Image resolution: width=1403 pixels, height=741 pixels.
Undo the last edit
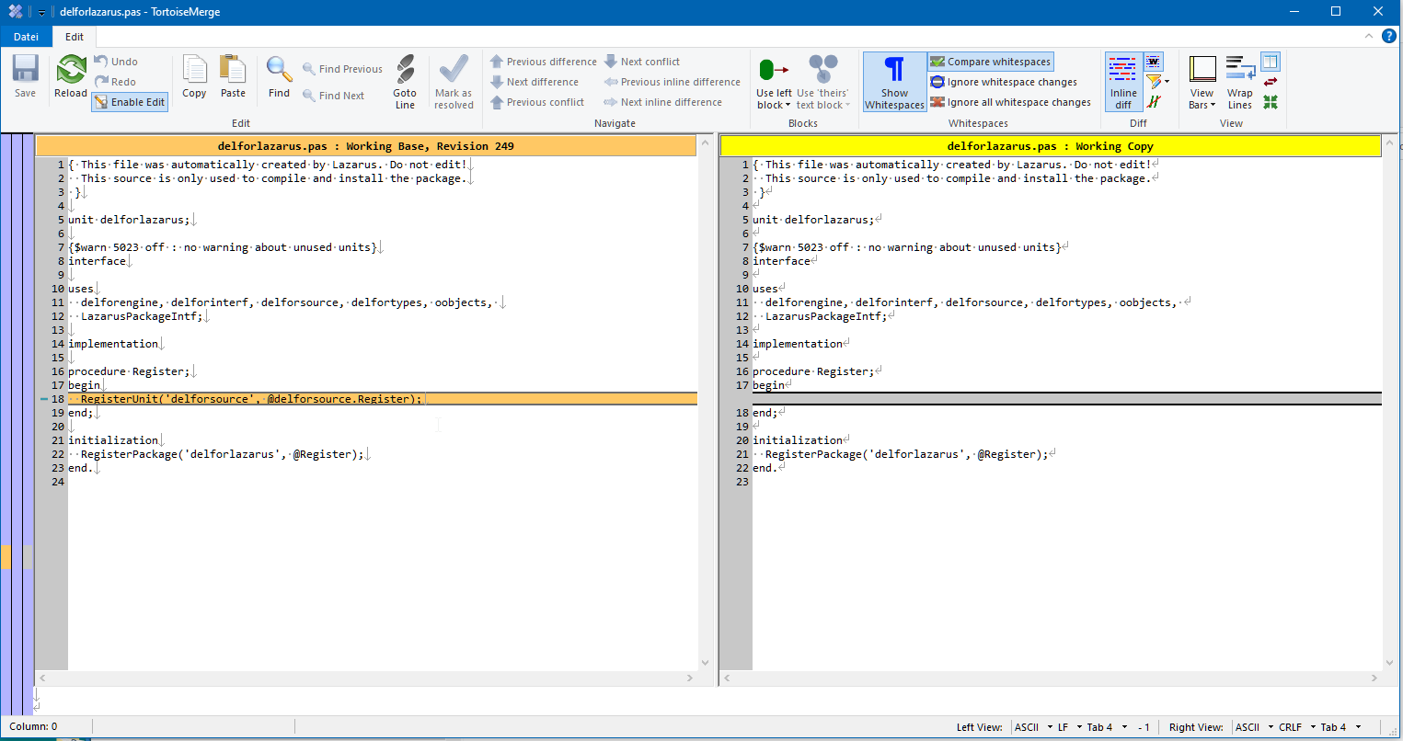[116, 62]
